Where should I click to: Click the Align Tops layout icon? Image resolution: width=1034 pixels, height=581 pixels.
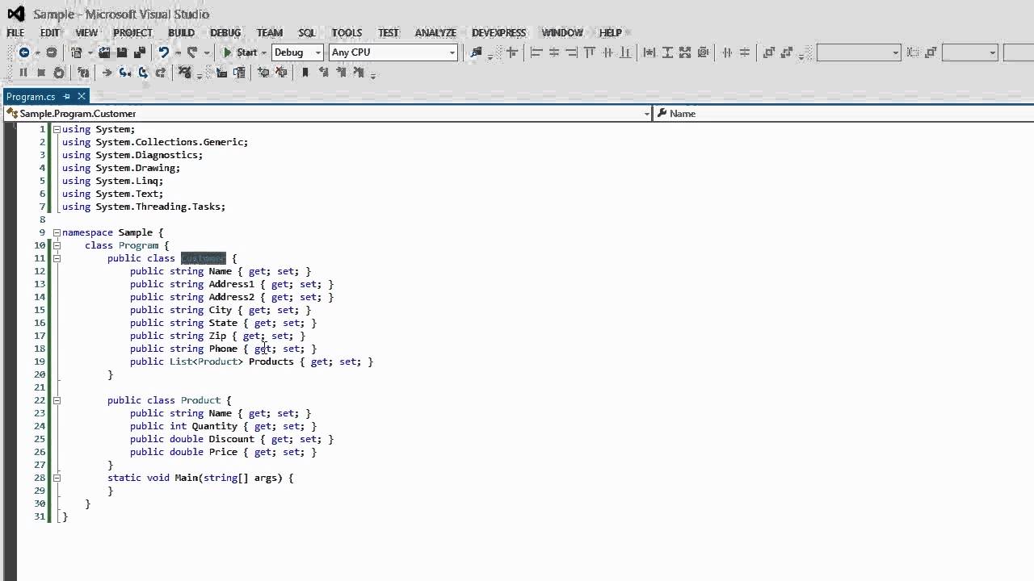pyautogui.click(x=590, y=52)
